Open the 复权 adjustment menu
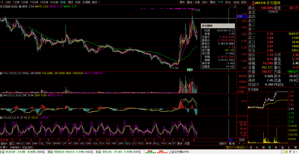This screenshot has height=154, width=299. tap(182, 2)
